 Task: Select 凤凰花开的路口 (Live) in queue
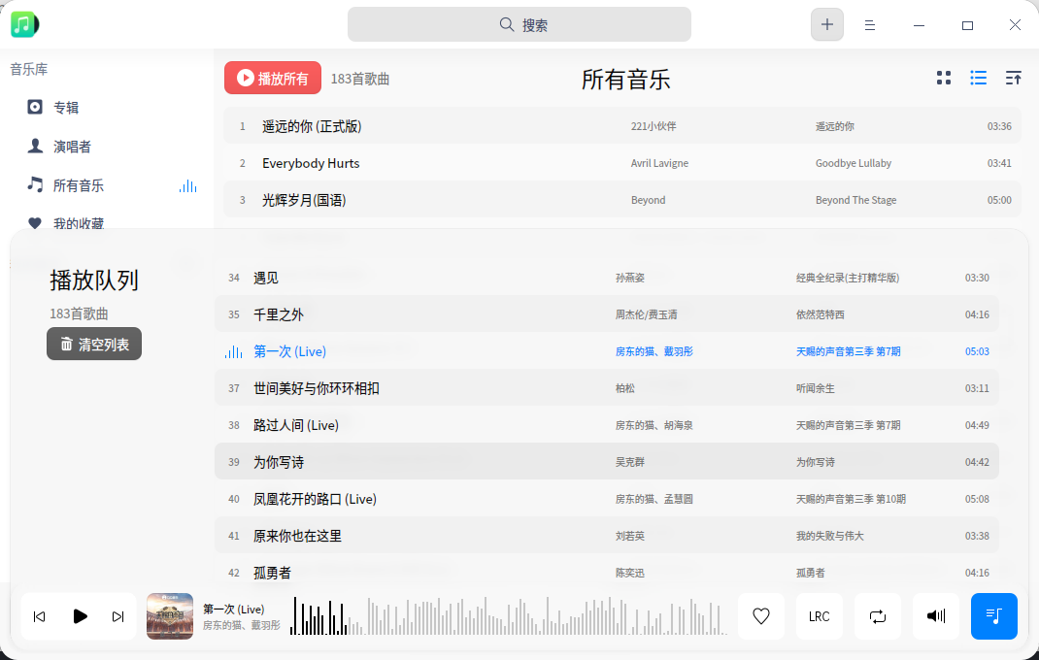tap(606, 499)
